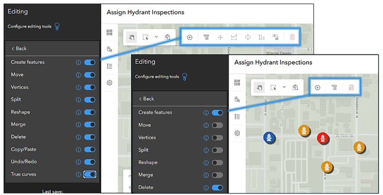The height and width of the screenshot is (195, 383).
Task: Open the grid widget icon in front sidebar
Action: point(237,82)
